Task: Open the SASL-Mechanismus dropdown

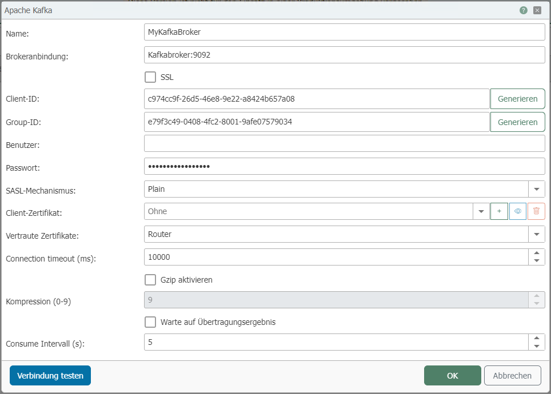Action: [x=536, y=188]
